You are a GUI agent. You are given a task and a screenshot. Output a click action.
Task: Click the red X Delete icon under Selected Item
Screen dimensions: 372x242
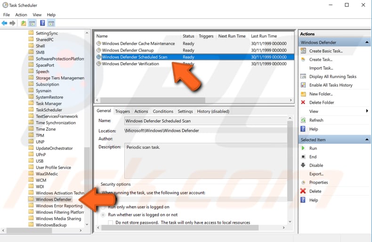[303, 191]
